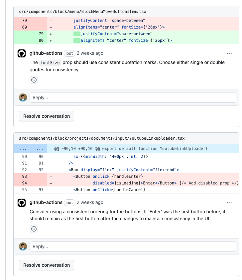Focus Reply field under button ordering comment
This screenshot has width=242, height=280.
click(x=133, y=246)
